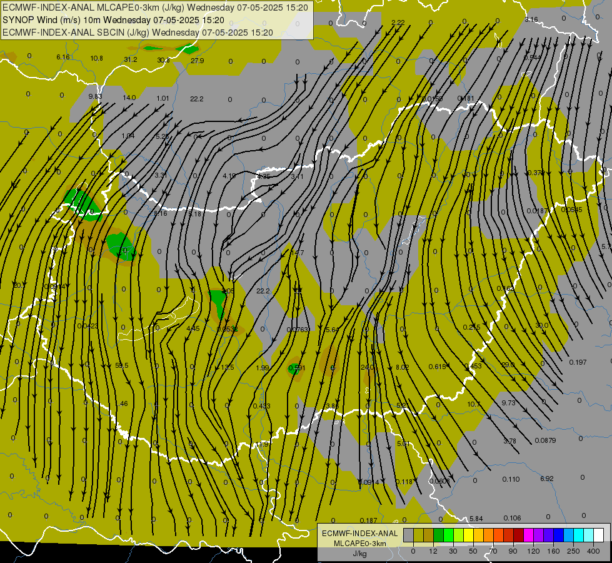612x563 pixels.
Task: Click the map value '8.16'
Action: (161, 213)
